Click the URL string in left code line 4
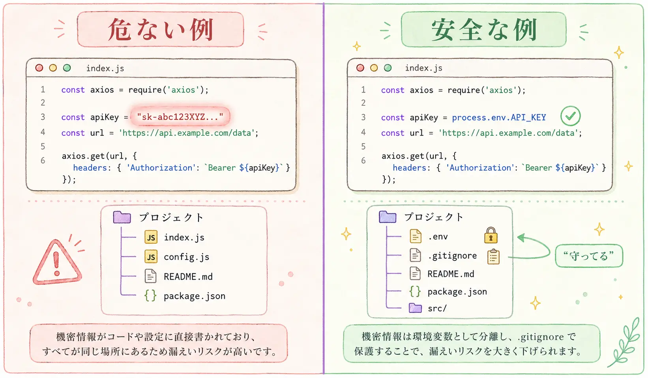 click(187, 133)
